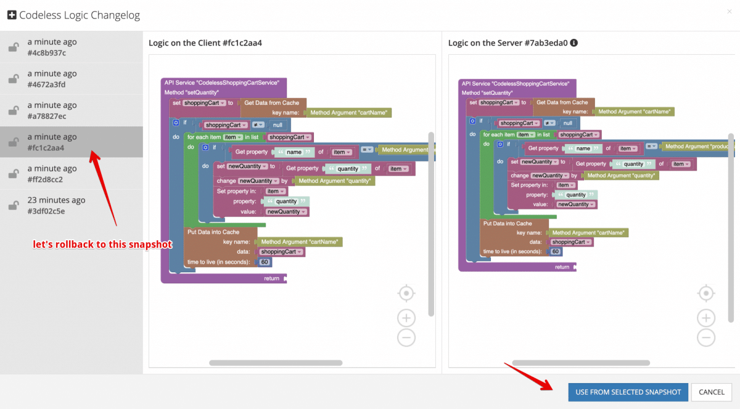The width and height of the screenshot is (740, 409).
Task: Click the gear on the inner if block in Server panel
Action: pos(501,145)
